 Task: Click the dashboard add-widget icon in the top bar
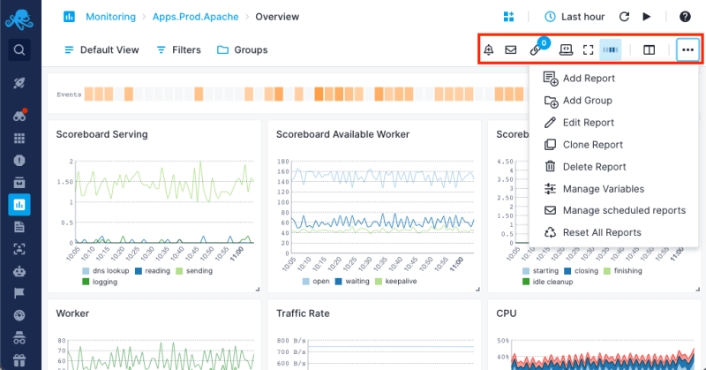pyautogui.click(x=508, y=17)
